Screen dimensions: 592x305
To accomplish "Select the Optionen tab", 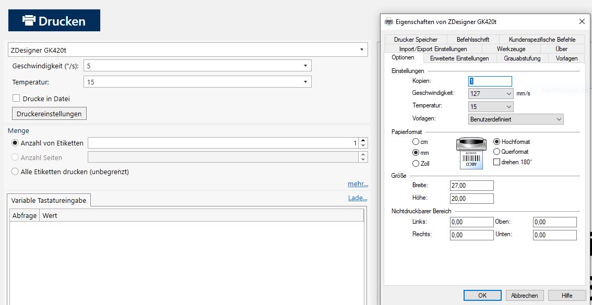I will pos(403,58).
